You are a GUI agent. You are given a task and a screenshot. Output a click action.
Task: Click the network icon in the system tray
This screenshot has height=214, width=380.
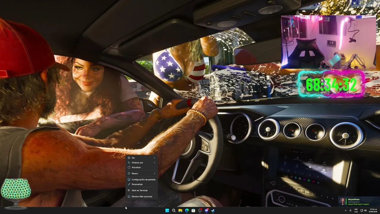click(361, 210)
